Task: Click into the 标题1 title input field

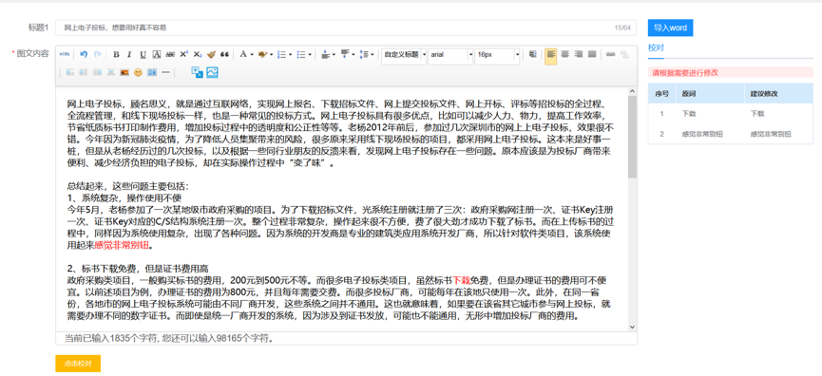Action: coord(346,28)
